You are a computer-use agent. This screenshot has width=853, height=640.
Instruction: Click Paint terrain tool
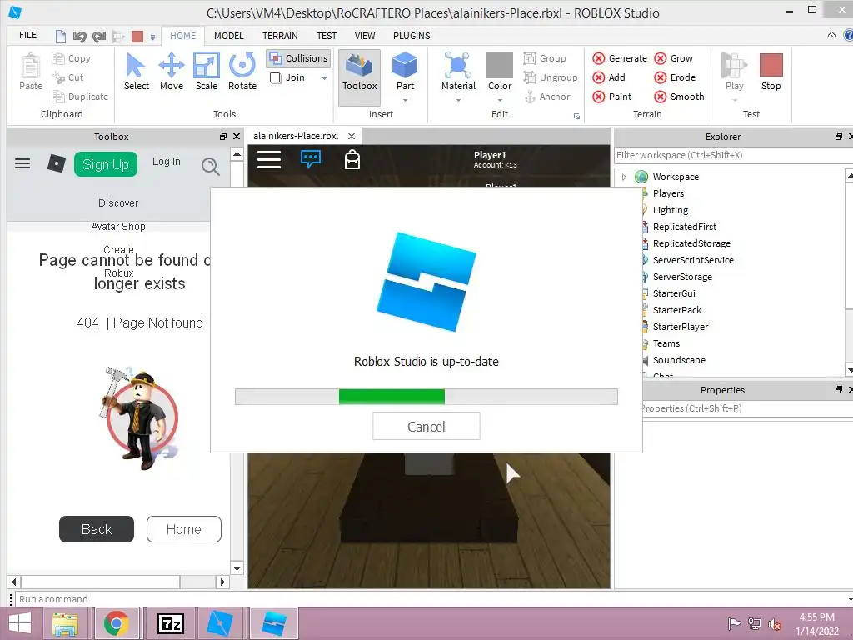[612, 97]
